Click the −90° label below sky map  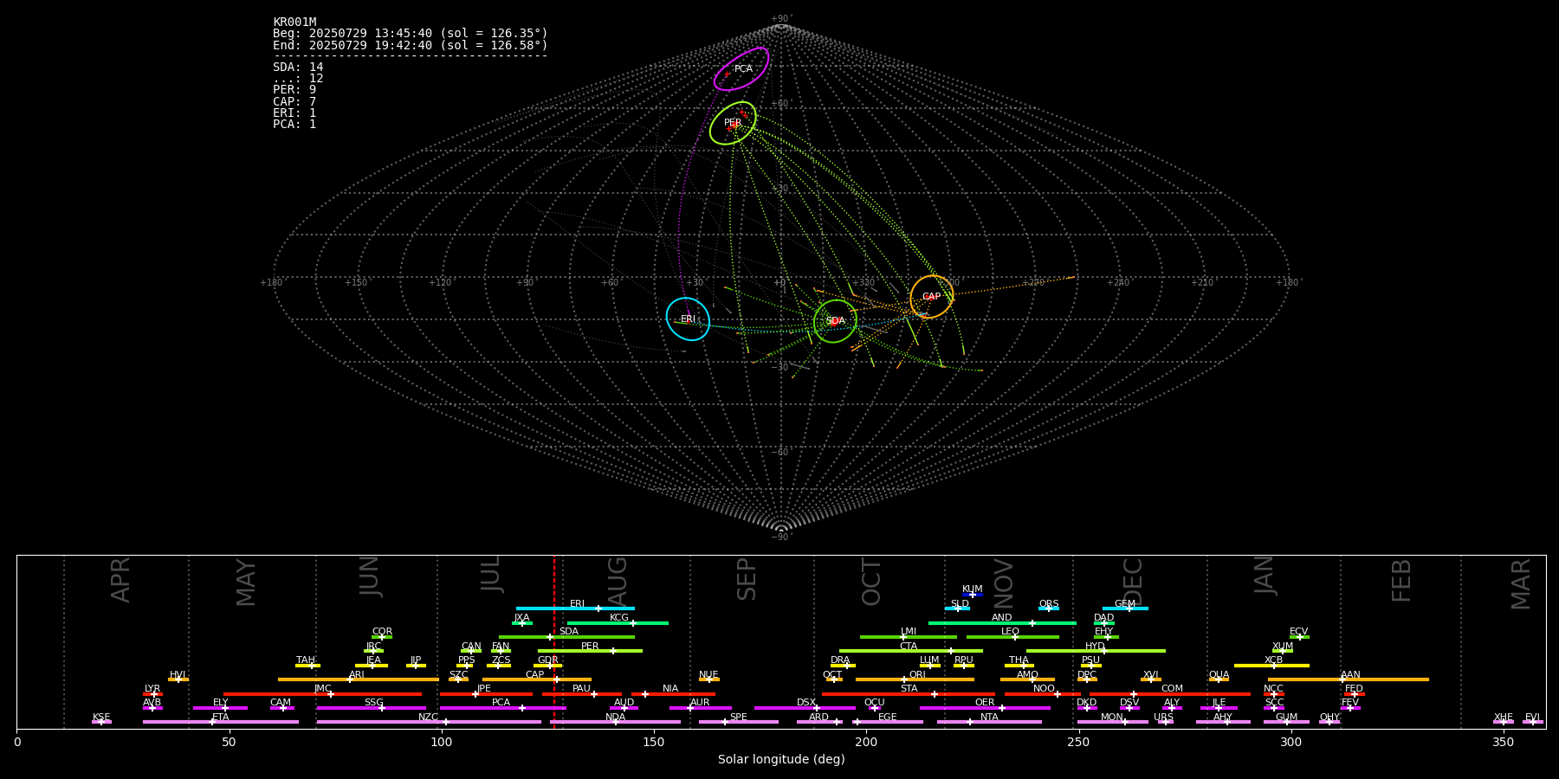click(781, 537)
